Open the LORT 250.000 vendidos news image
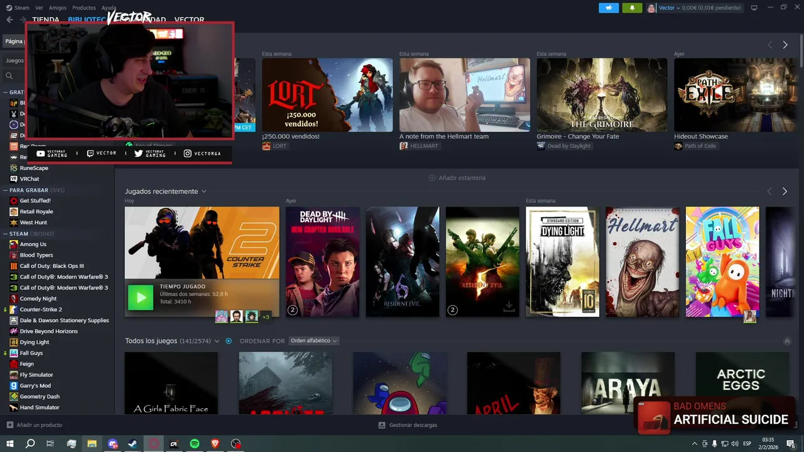804x452 pixels. pos(327,95)
